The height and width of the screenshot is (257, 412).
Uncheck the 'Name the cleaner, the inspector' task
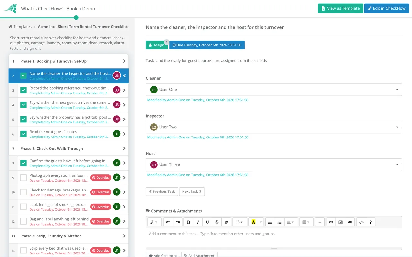[x=23, y=76]
